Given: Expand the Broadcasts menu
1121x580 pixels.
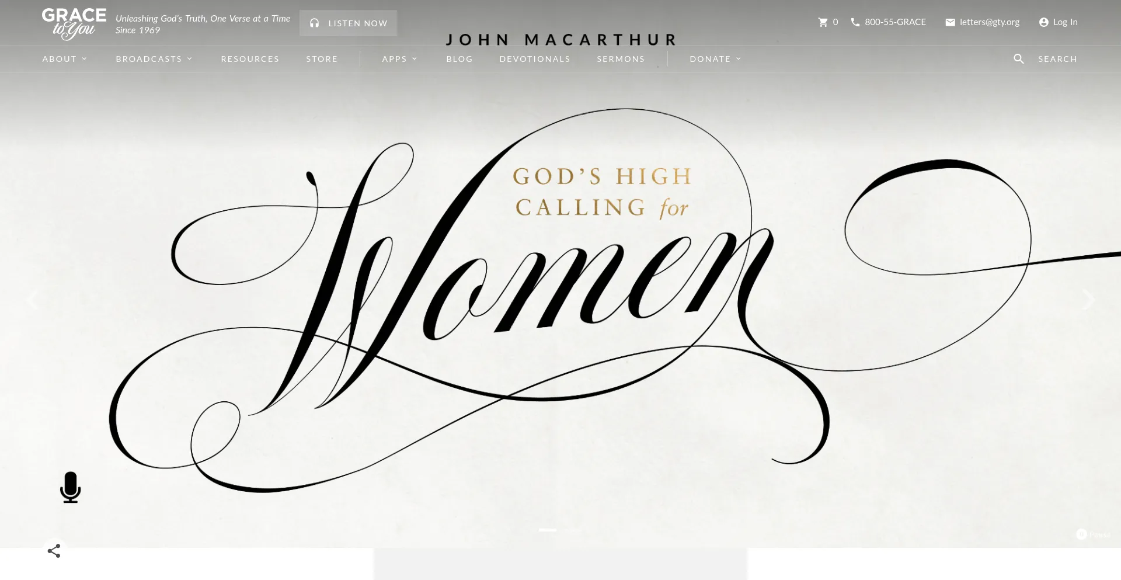Looking at the screenshot, I should click(154, 59).
